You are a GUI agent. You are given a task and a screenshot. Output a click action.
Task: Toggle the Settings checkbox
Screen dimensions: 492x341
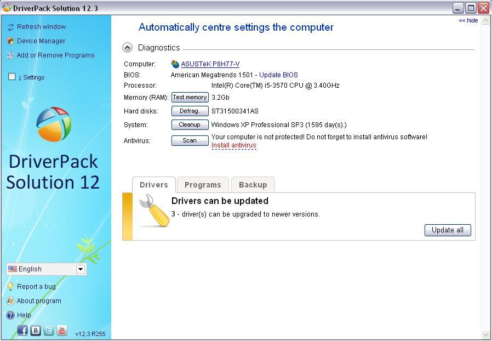(x=12, y=77)
